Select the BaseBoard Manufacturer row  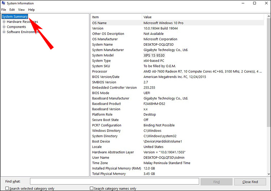coord(177,98)
